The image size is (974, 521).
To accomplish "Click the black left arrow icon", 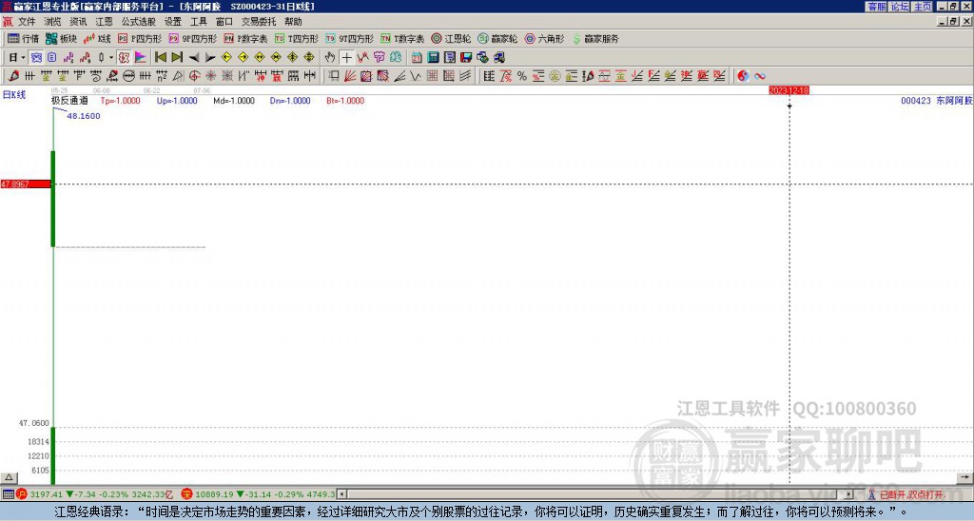I will tap(194, 57).
